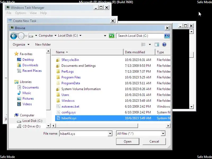Screen dimensions: 212x159
Task: Click the PerfLogs folder icon
Action: (x=58, y=71)
